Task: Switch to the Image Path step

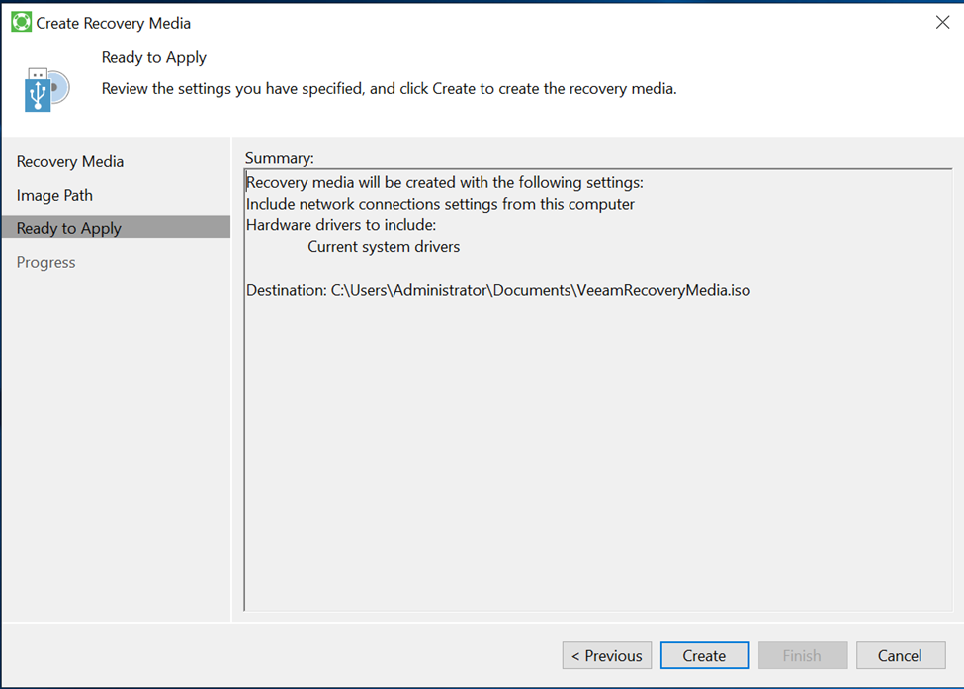Action: pyautogui.click(x=54, y=195)
